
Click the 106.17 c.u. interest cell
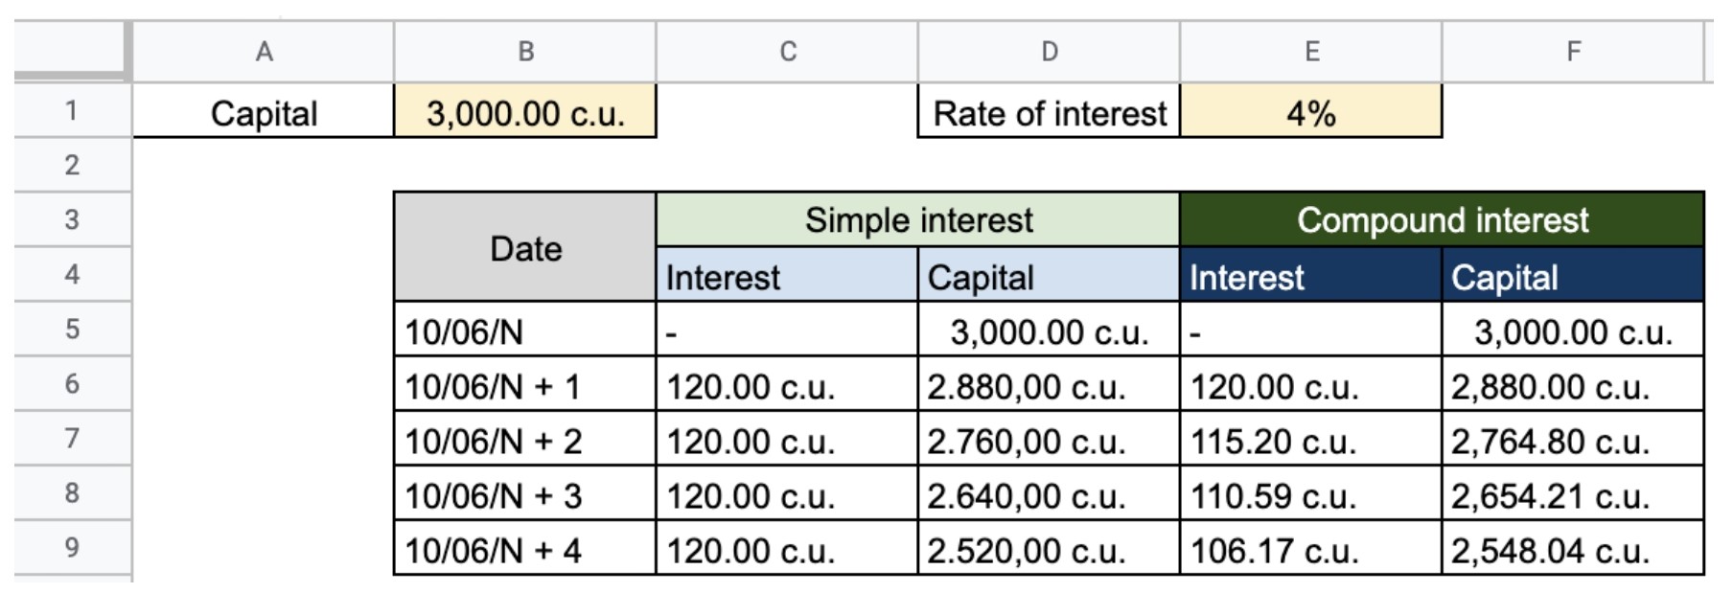tap(1310, 550)
